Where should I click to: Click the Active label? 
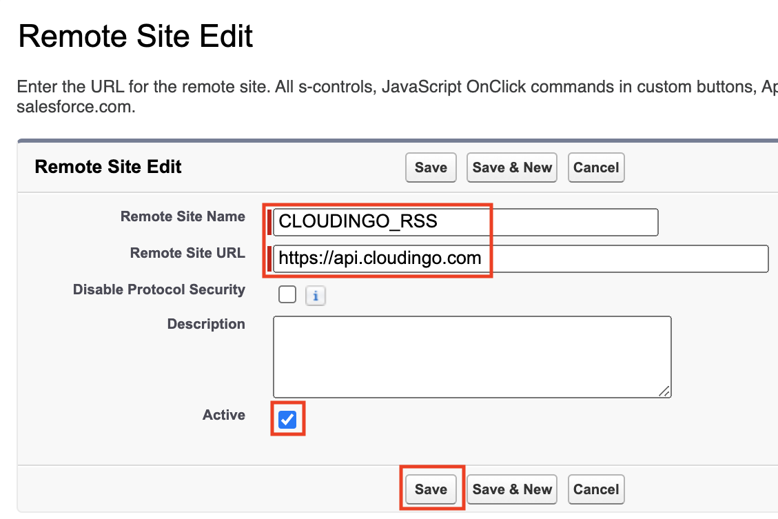click(x=224, y=415)
